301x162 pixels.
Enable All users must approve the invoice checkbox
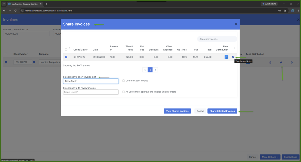[124, 92]
